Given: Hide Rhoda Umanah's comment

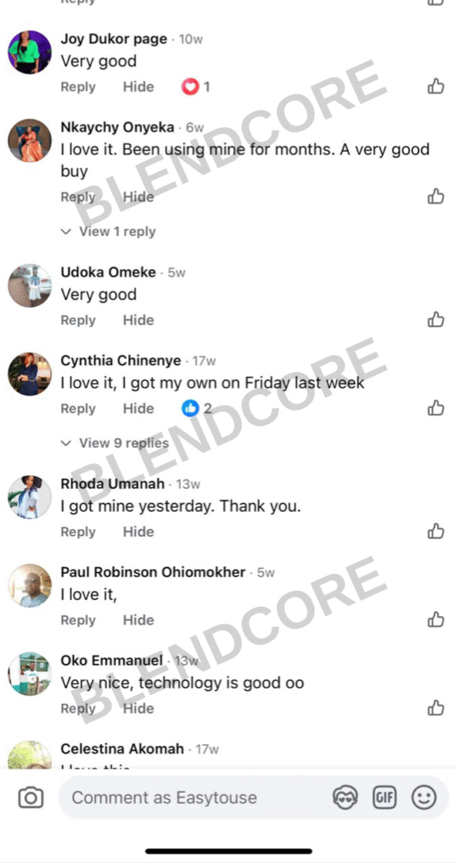Looking at the screenshot, I should tap(138, 532).
